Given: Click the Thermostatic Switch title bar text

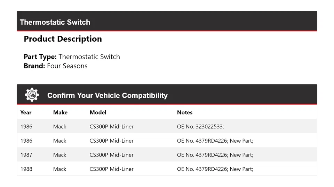Looking at the screenshot, I should pos(55,22).
